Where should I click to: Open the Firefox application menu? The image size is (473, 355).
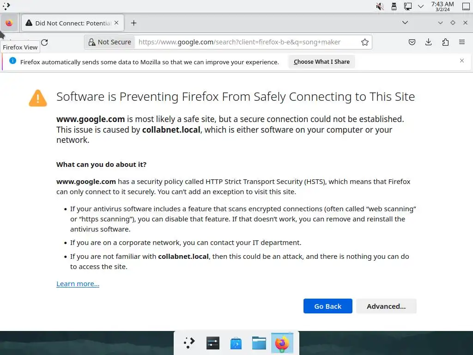(462, 42)
